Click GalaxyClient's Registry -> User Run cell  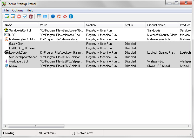(99, 44)
